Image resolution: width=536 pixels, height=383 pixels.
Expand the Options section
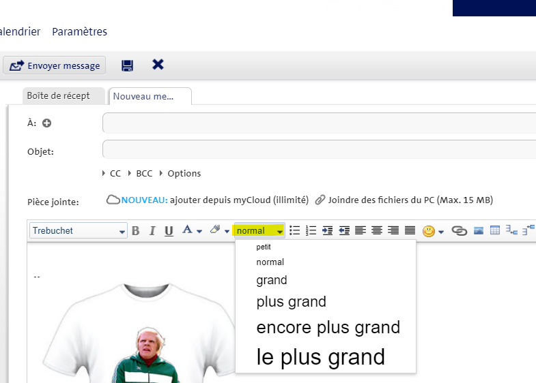point(180,173)
